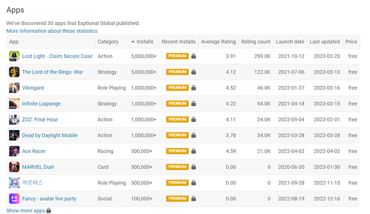Click the Ace Racer app icon
Viewport: 370px width, 214px height.
click(14, 151)
